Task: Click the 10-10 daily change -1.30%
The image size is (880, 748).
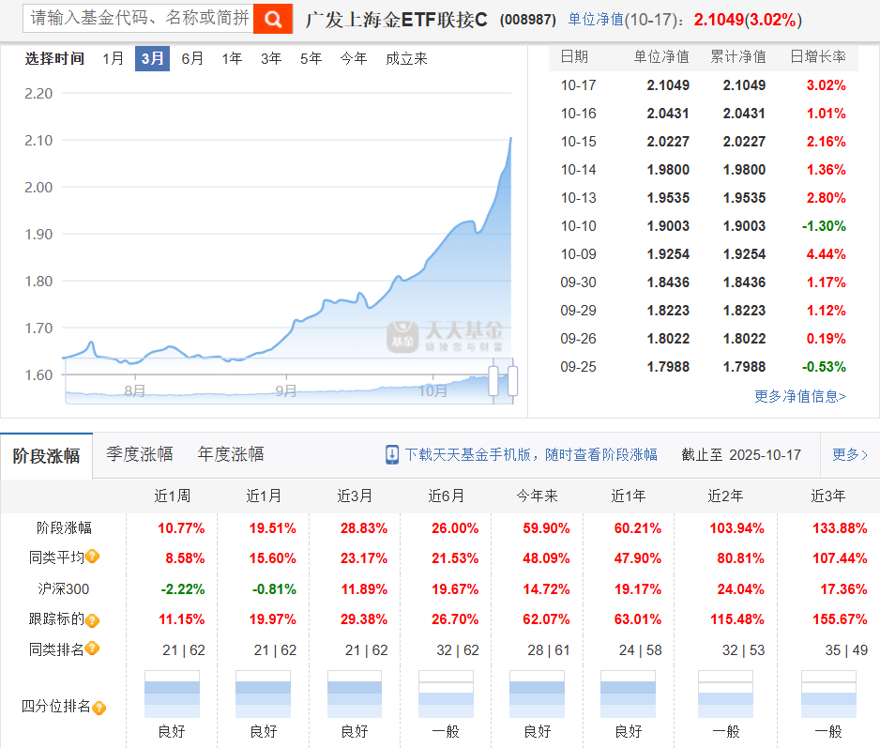Action: tap(824, 226)
